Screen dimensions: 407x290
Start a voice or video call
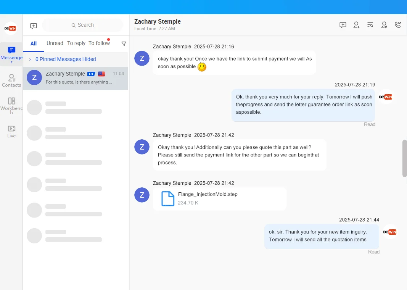398,25
